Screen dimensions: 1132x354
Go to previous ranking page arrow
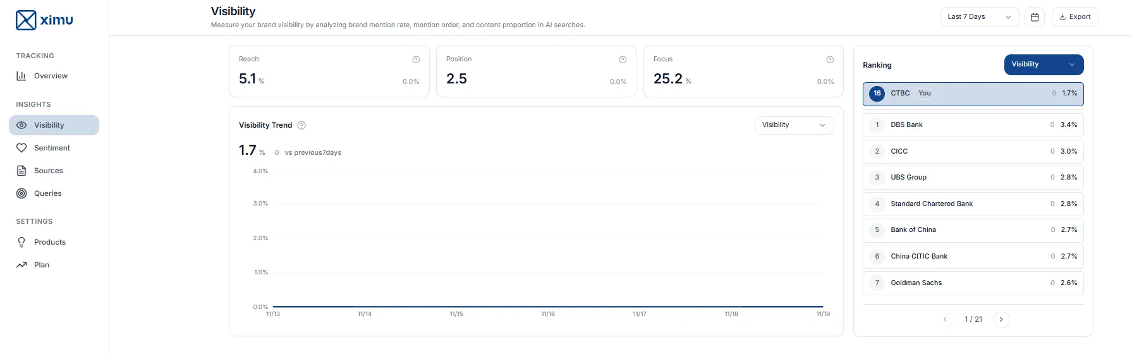pos(945,319)
